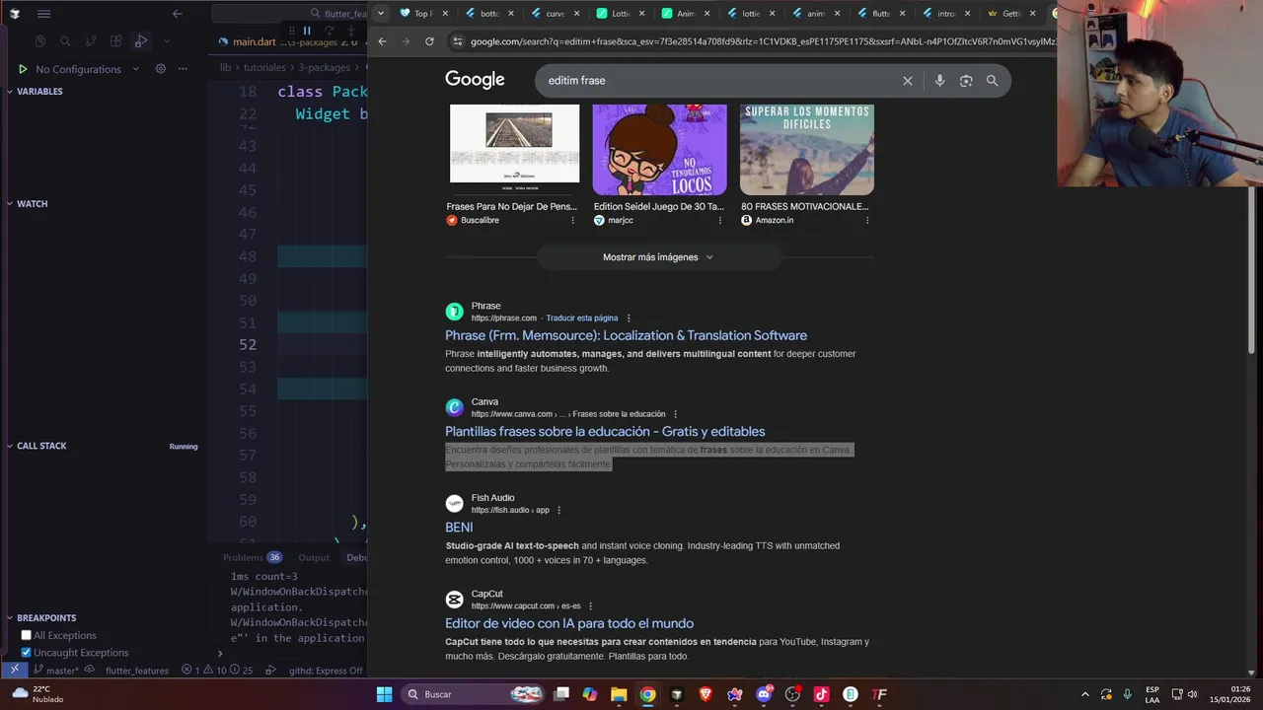Click the githd Express Off status item
The width and height of the screenshot is (1263, 710).
[x=326, y=671]
